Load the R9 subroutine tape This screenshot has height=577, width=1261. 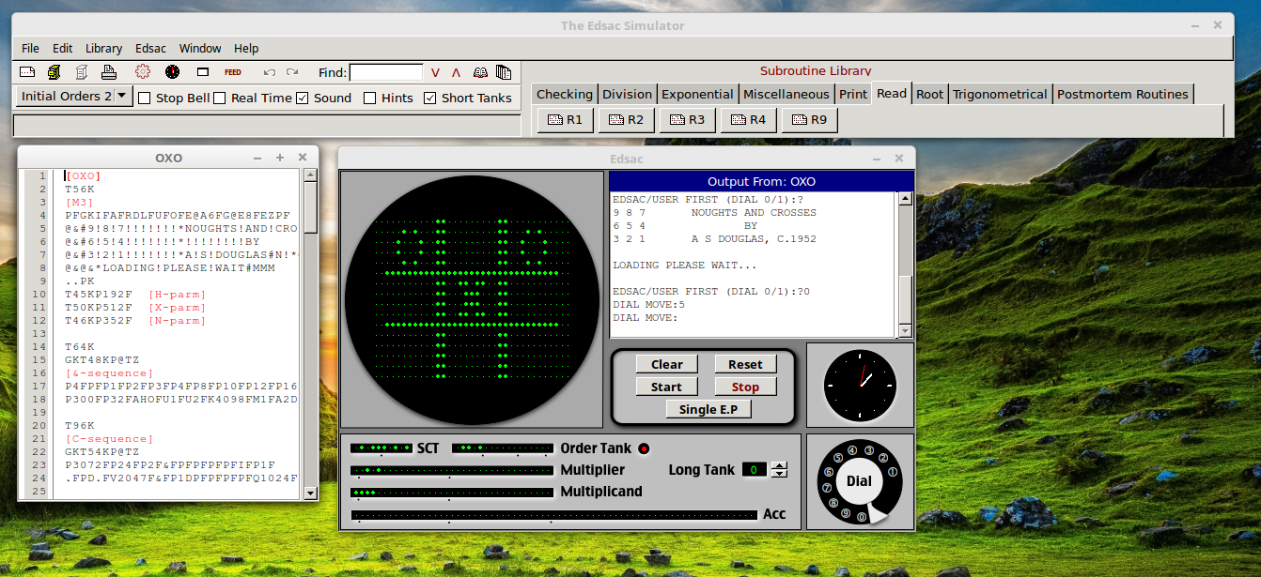(809, 119)
